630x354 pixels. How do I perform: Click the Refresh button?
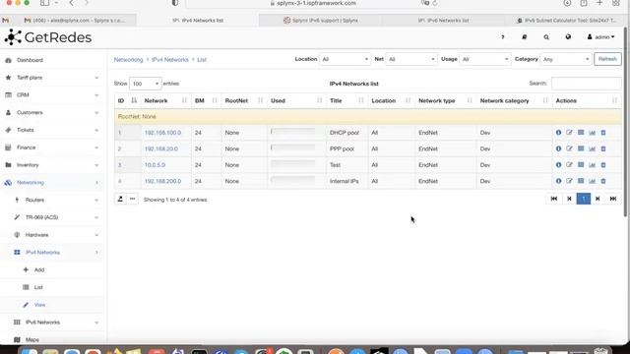(x=607, y=59)
